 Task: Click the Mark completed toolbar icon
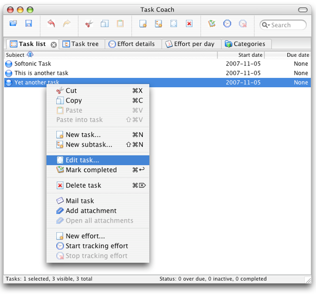coord(211,24)
